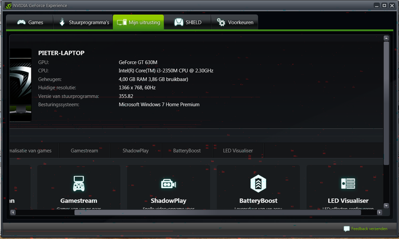Click the BatteryBoost hexagon icon

pyautogui.click(x=258, y=183)
